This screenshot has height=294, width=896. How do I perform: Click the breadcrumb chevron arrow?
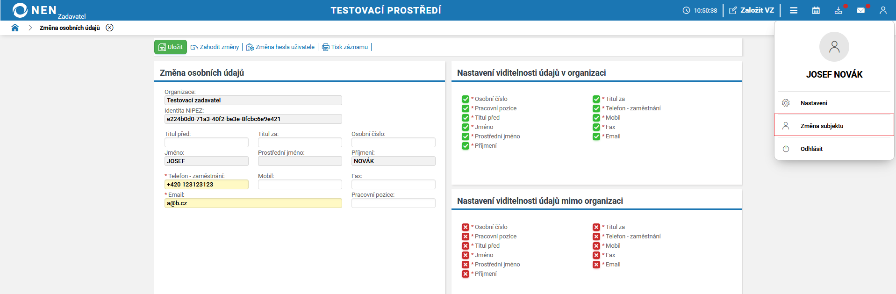coord(30,28)
